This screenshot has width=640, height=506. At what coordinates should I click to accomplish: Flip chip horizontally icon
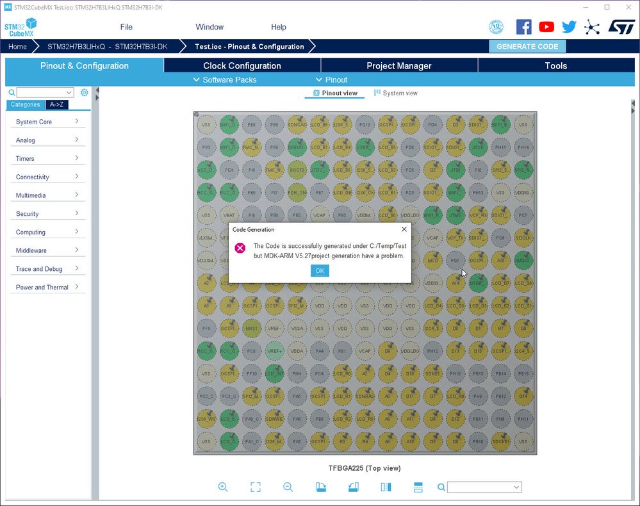[386, 487]
